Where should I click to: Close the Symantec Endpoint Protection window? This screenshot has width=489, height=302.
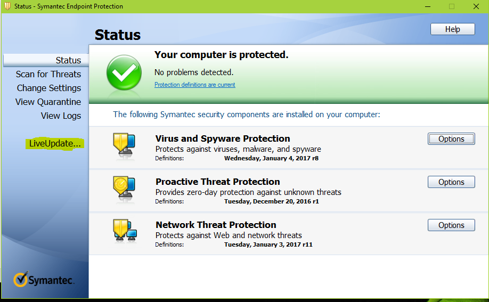point(476,6)
